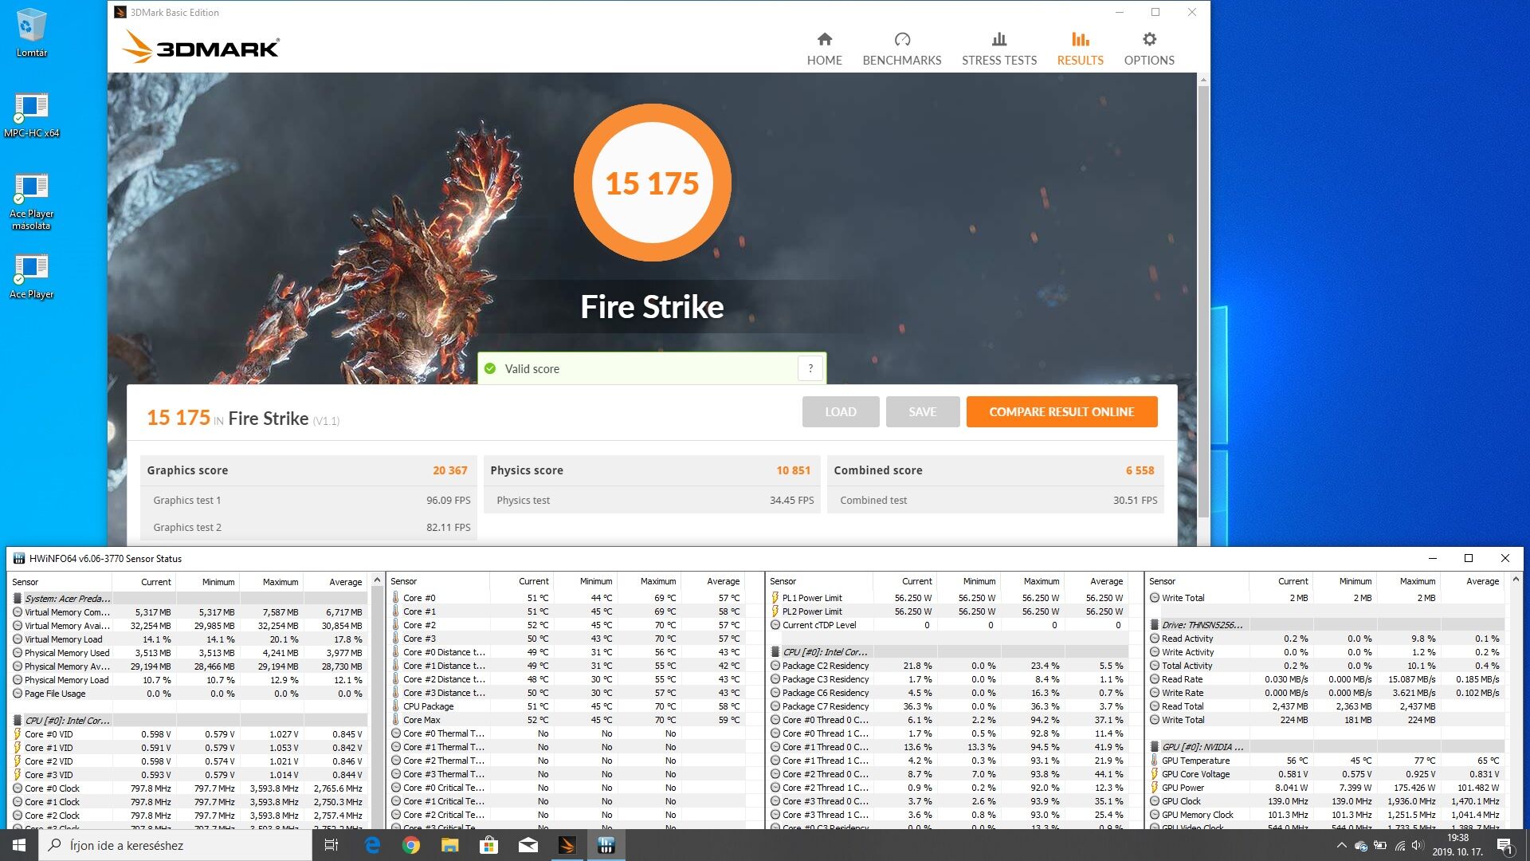Open Task View from the taskbar
Screen dimensions: 1530x861
331,845
